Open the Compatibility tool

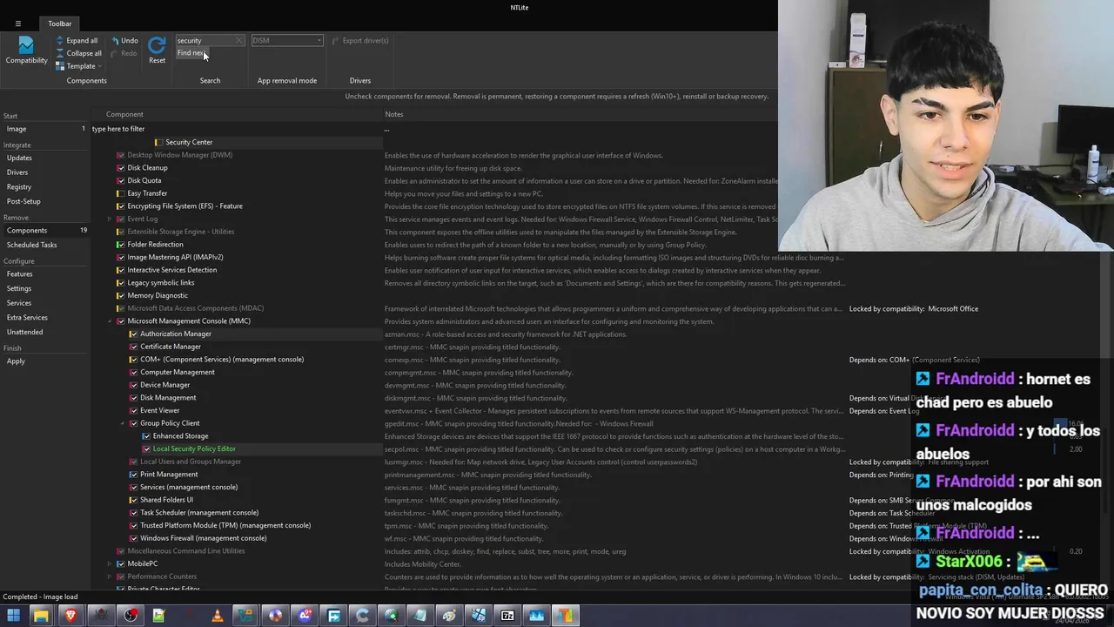coord(26,50)
